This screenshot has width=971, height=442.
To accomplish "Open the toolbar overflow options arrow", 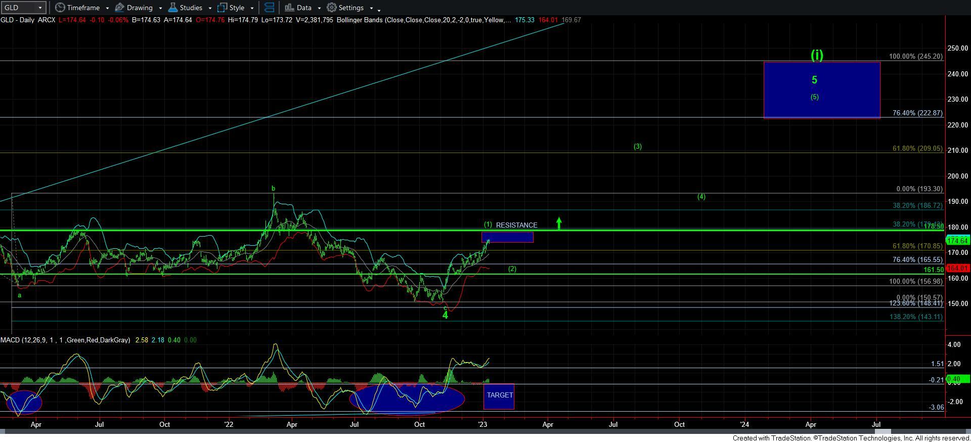I will (x=379, y=10).
